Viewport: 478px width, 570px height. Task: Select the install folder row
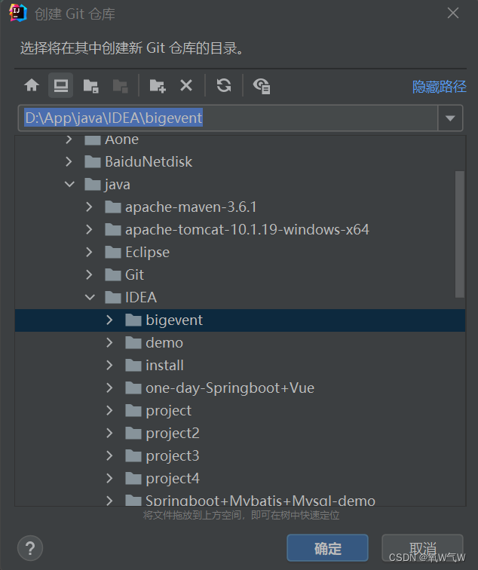coord(240,365)
